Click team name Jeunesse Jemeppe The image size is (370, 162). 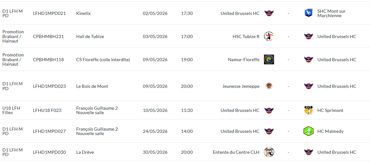pyautogui.click(x=241, y=86)
